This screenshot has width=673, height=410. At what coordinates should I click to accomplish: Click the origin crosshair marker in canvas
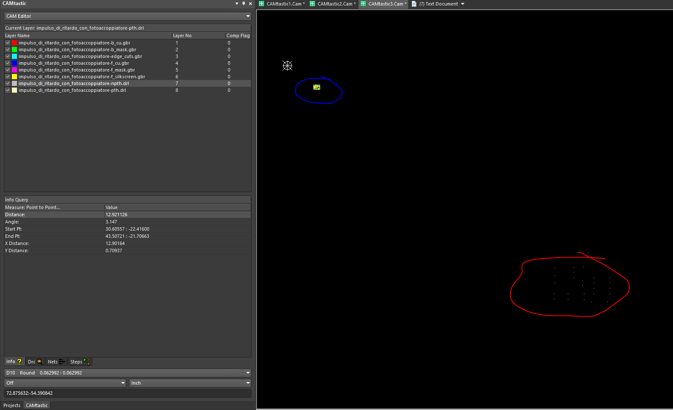tap(288, 66)
